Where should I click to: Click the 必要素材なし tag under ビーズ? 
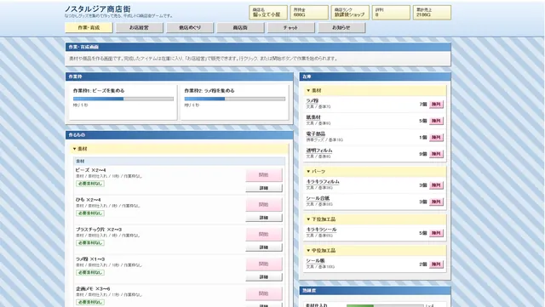(90, 184)
